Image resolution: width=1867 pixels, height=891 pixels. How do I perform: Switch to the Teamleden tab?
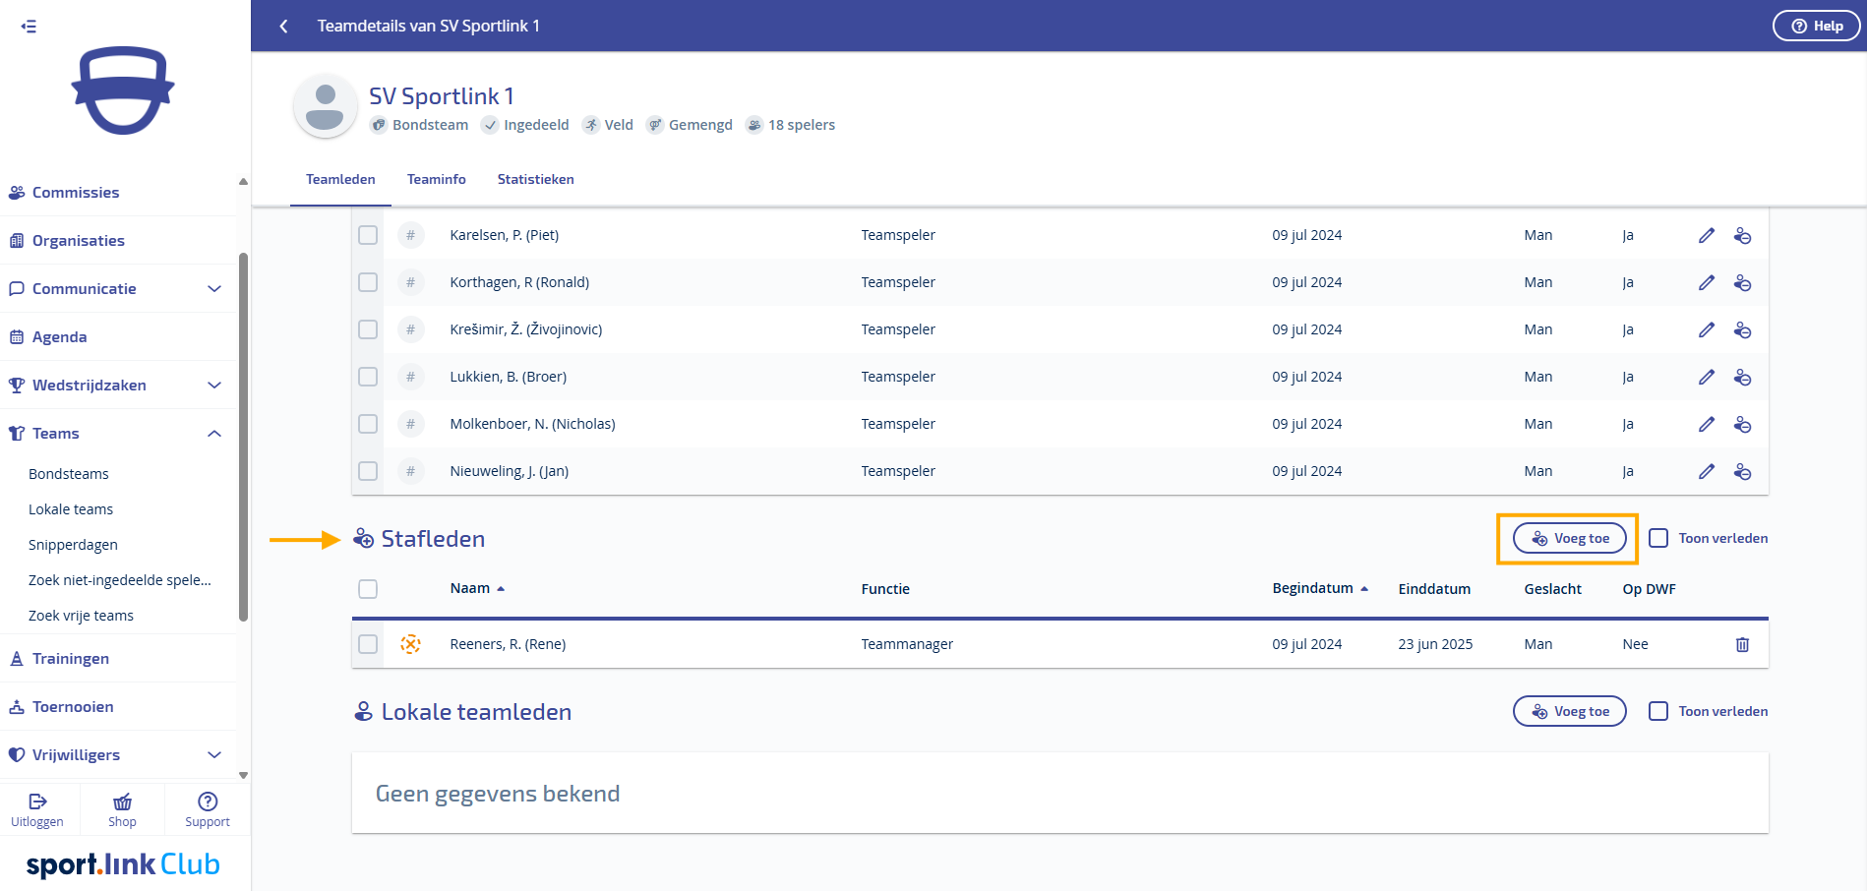340,179
